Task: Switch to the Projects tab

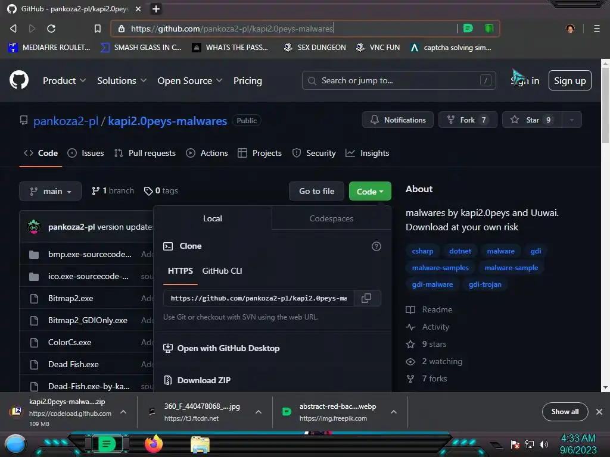Action: point(260,153)
